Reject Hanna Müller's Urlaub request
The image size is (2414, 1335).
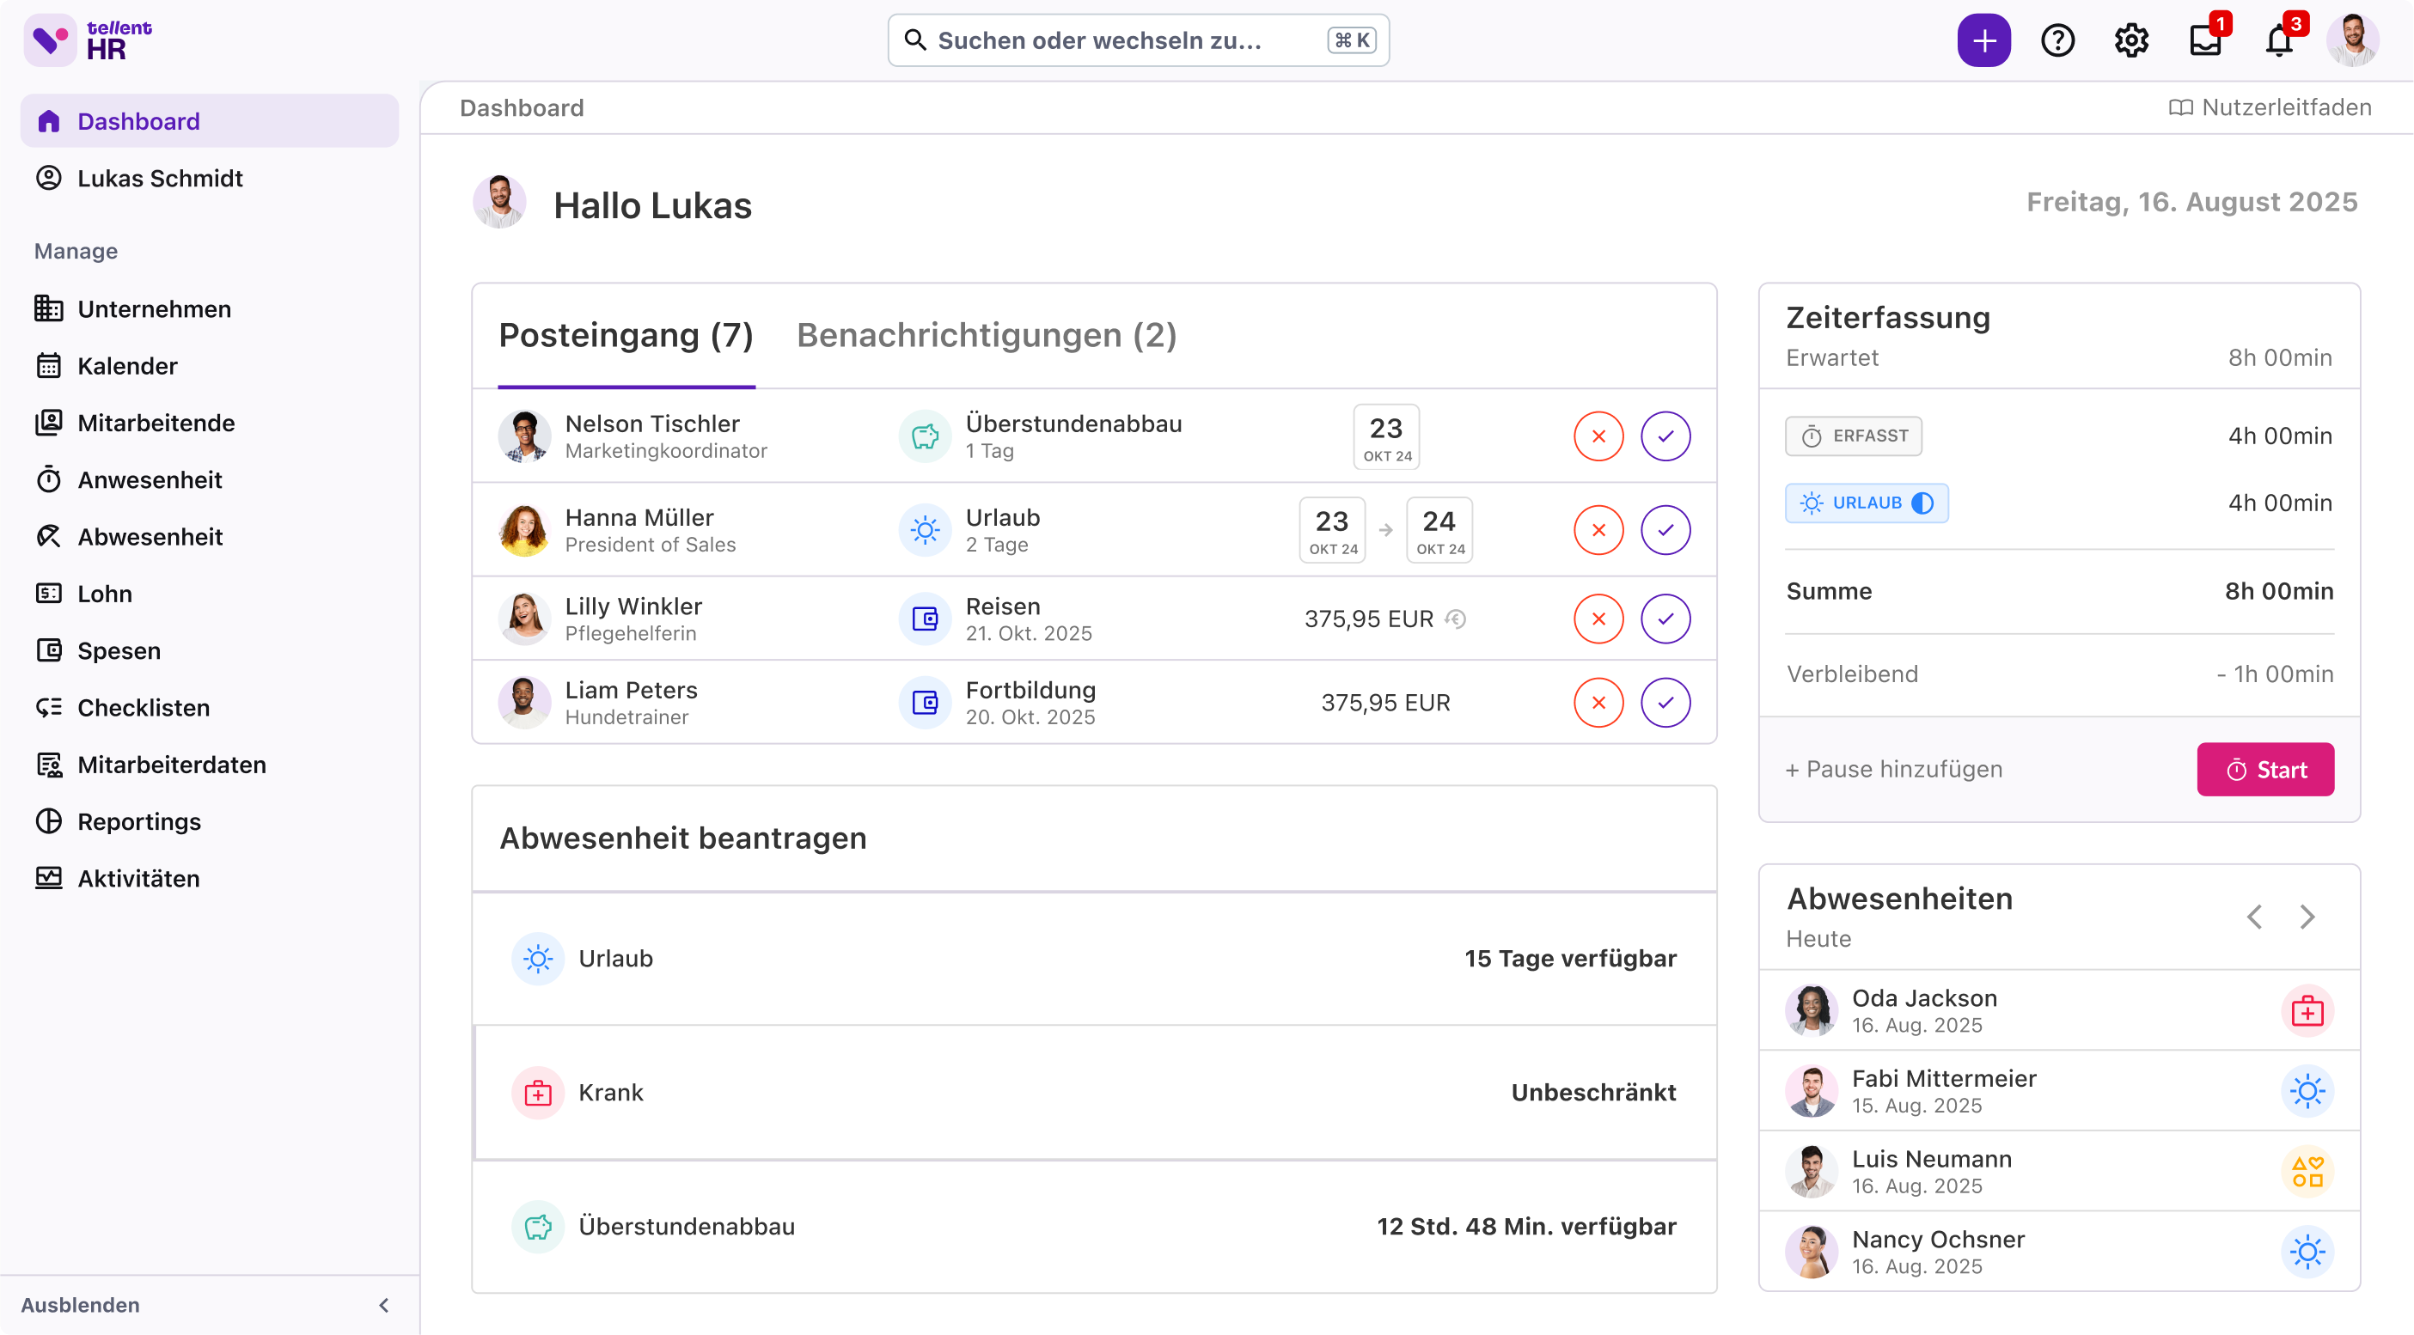tap(1598, 529)
